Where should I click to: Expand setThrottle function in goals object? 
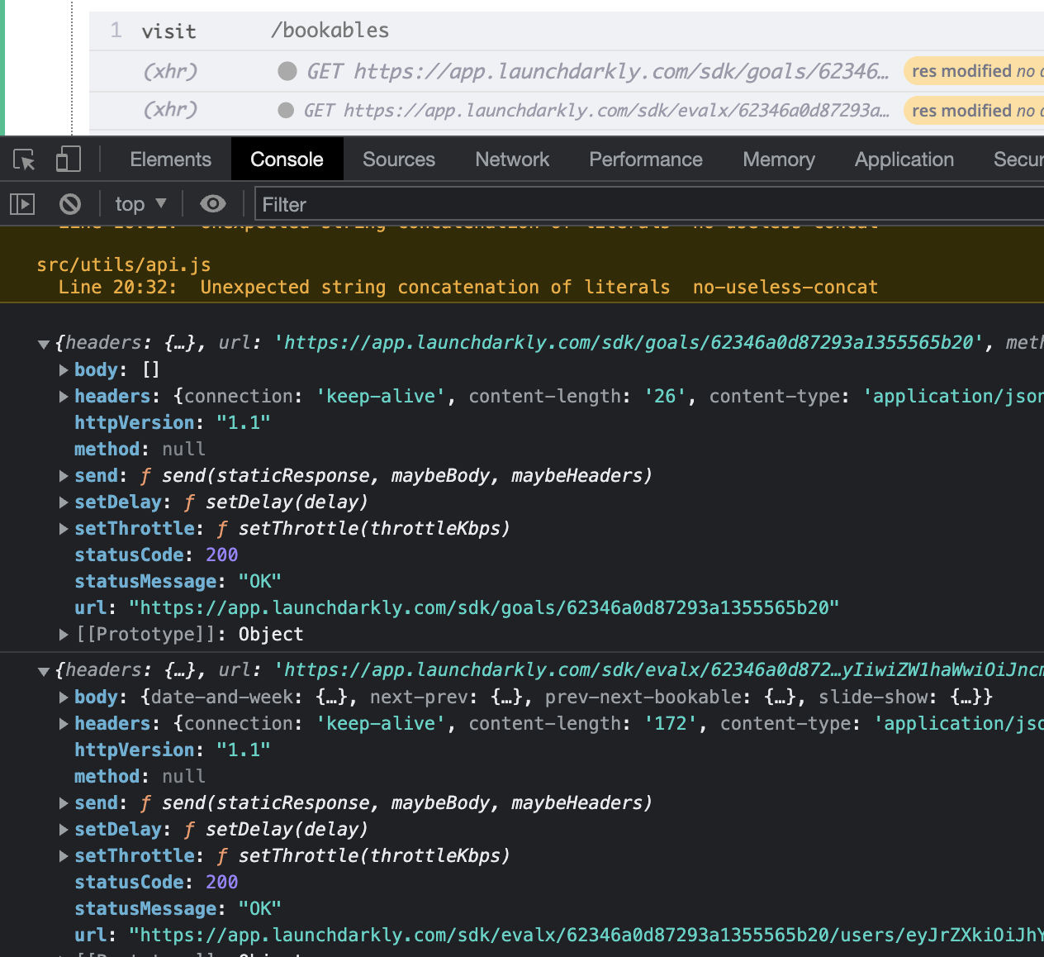point(63,529)
